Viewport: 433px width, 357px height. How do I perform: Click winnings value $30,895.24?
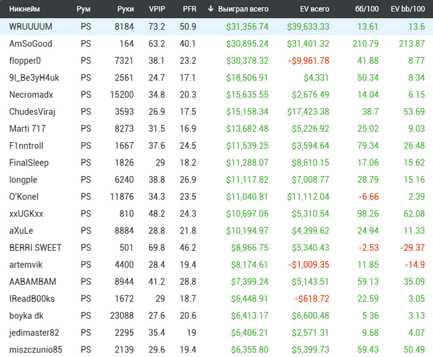[247, 44]
